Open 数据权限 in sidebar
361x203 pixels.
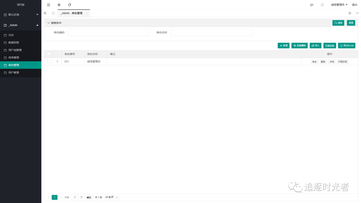pyautogui.click(x=21, y=43)
